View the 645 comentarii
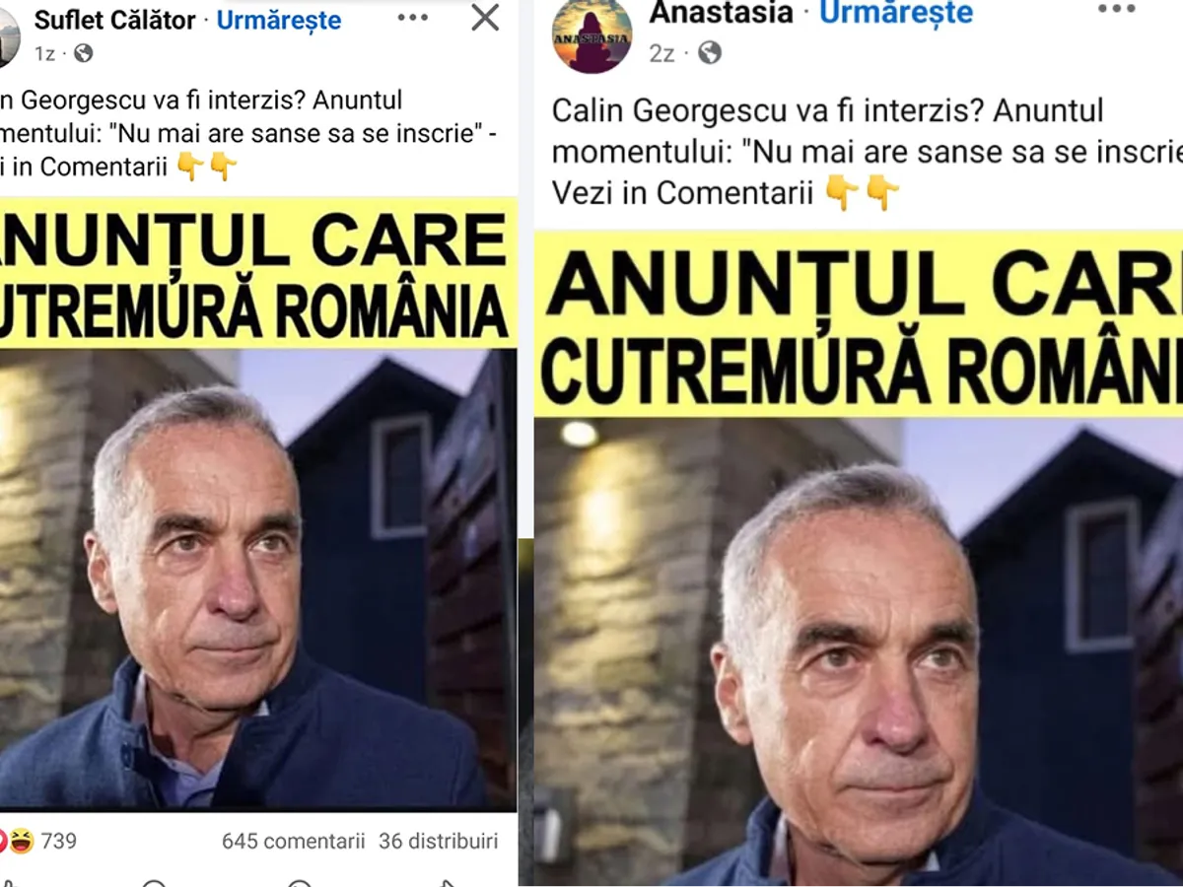The width and height of the screenshot is (1183, 887). point(293,841)
